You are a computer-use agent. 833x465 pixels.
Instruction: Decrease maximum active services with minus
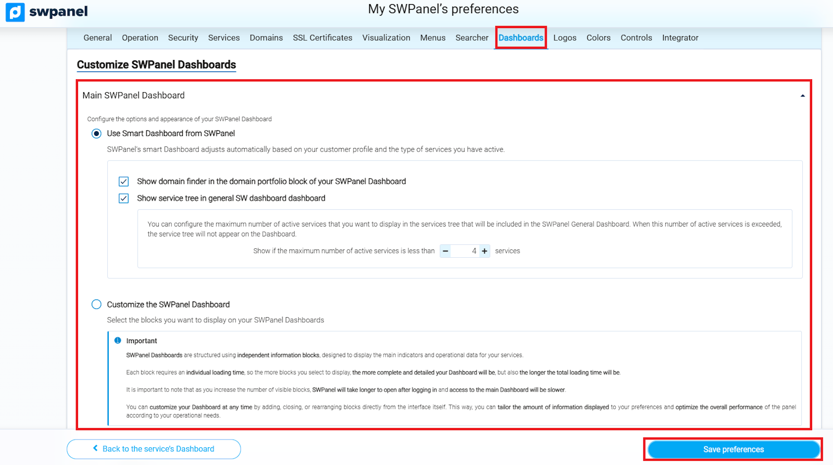click(446, 251)
